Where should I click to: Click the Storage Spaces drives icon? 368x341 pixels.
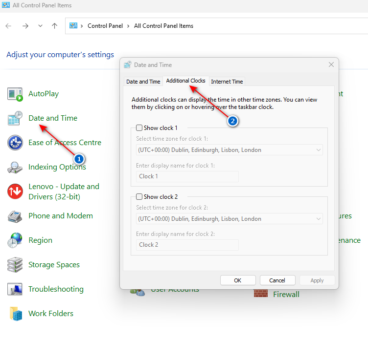tap(15, 265)
